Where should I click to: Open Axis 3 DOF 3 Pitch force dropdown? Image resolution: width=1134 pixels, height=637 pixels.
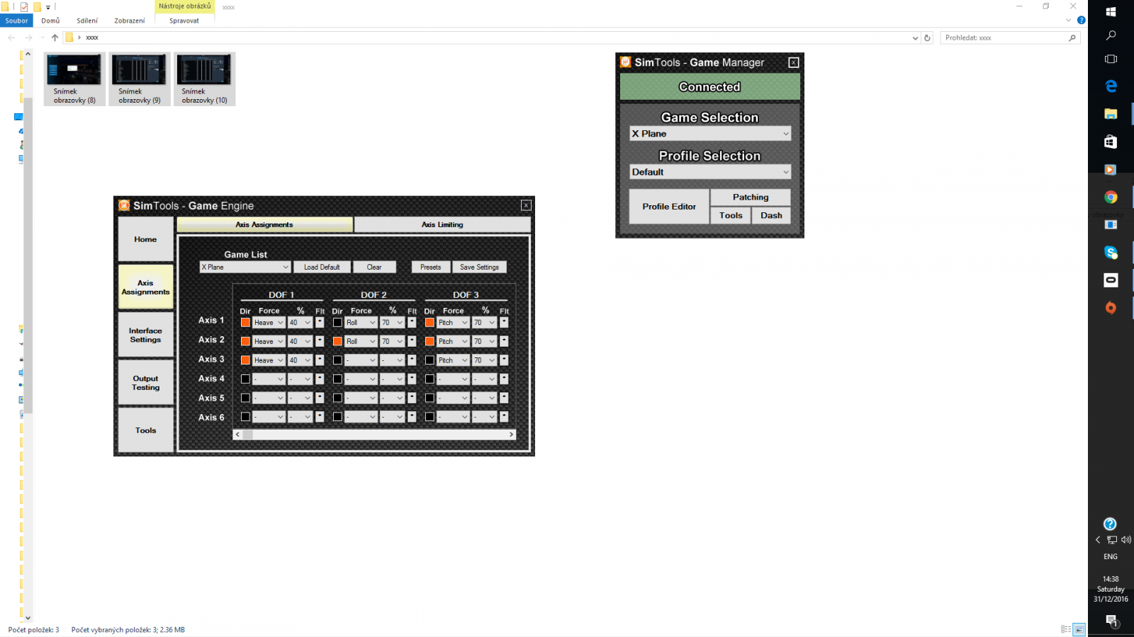click(454, 360)
